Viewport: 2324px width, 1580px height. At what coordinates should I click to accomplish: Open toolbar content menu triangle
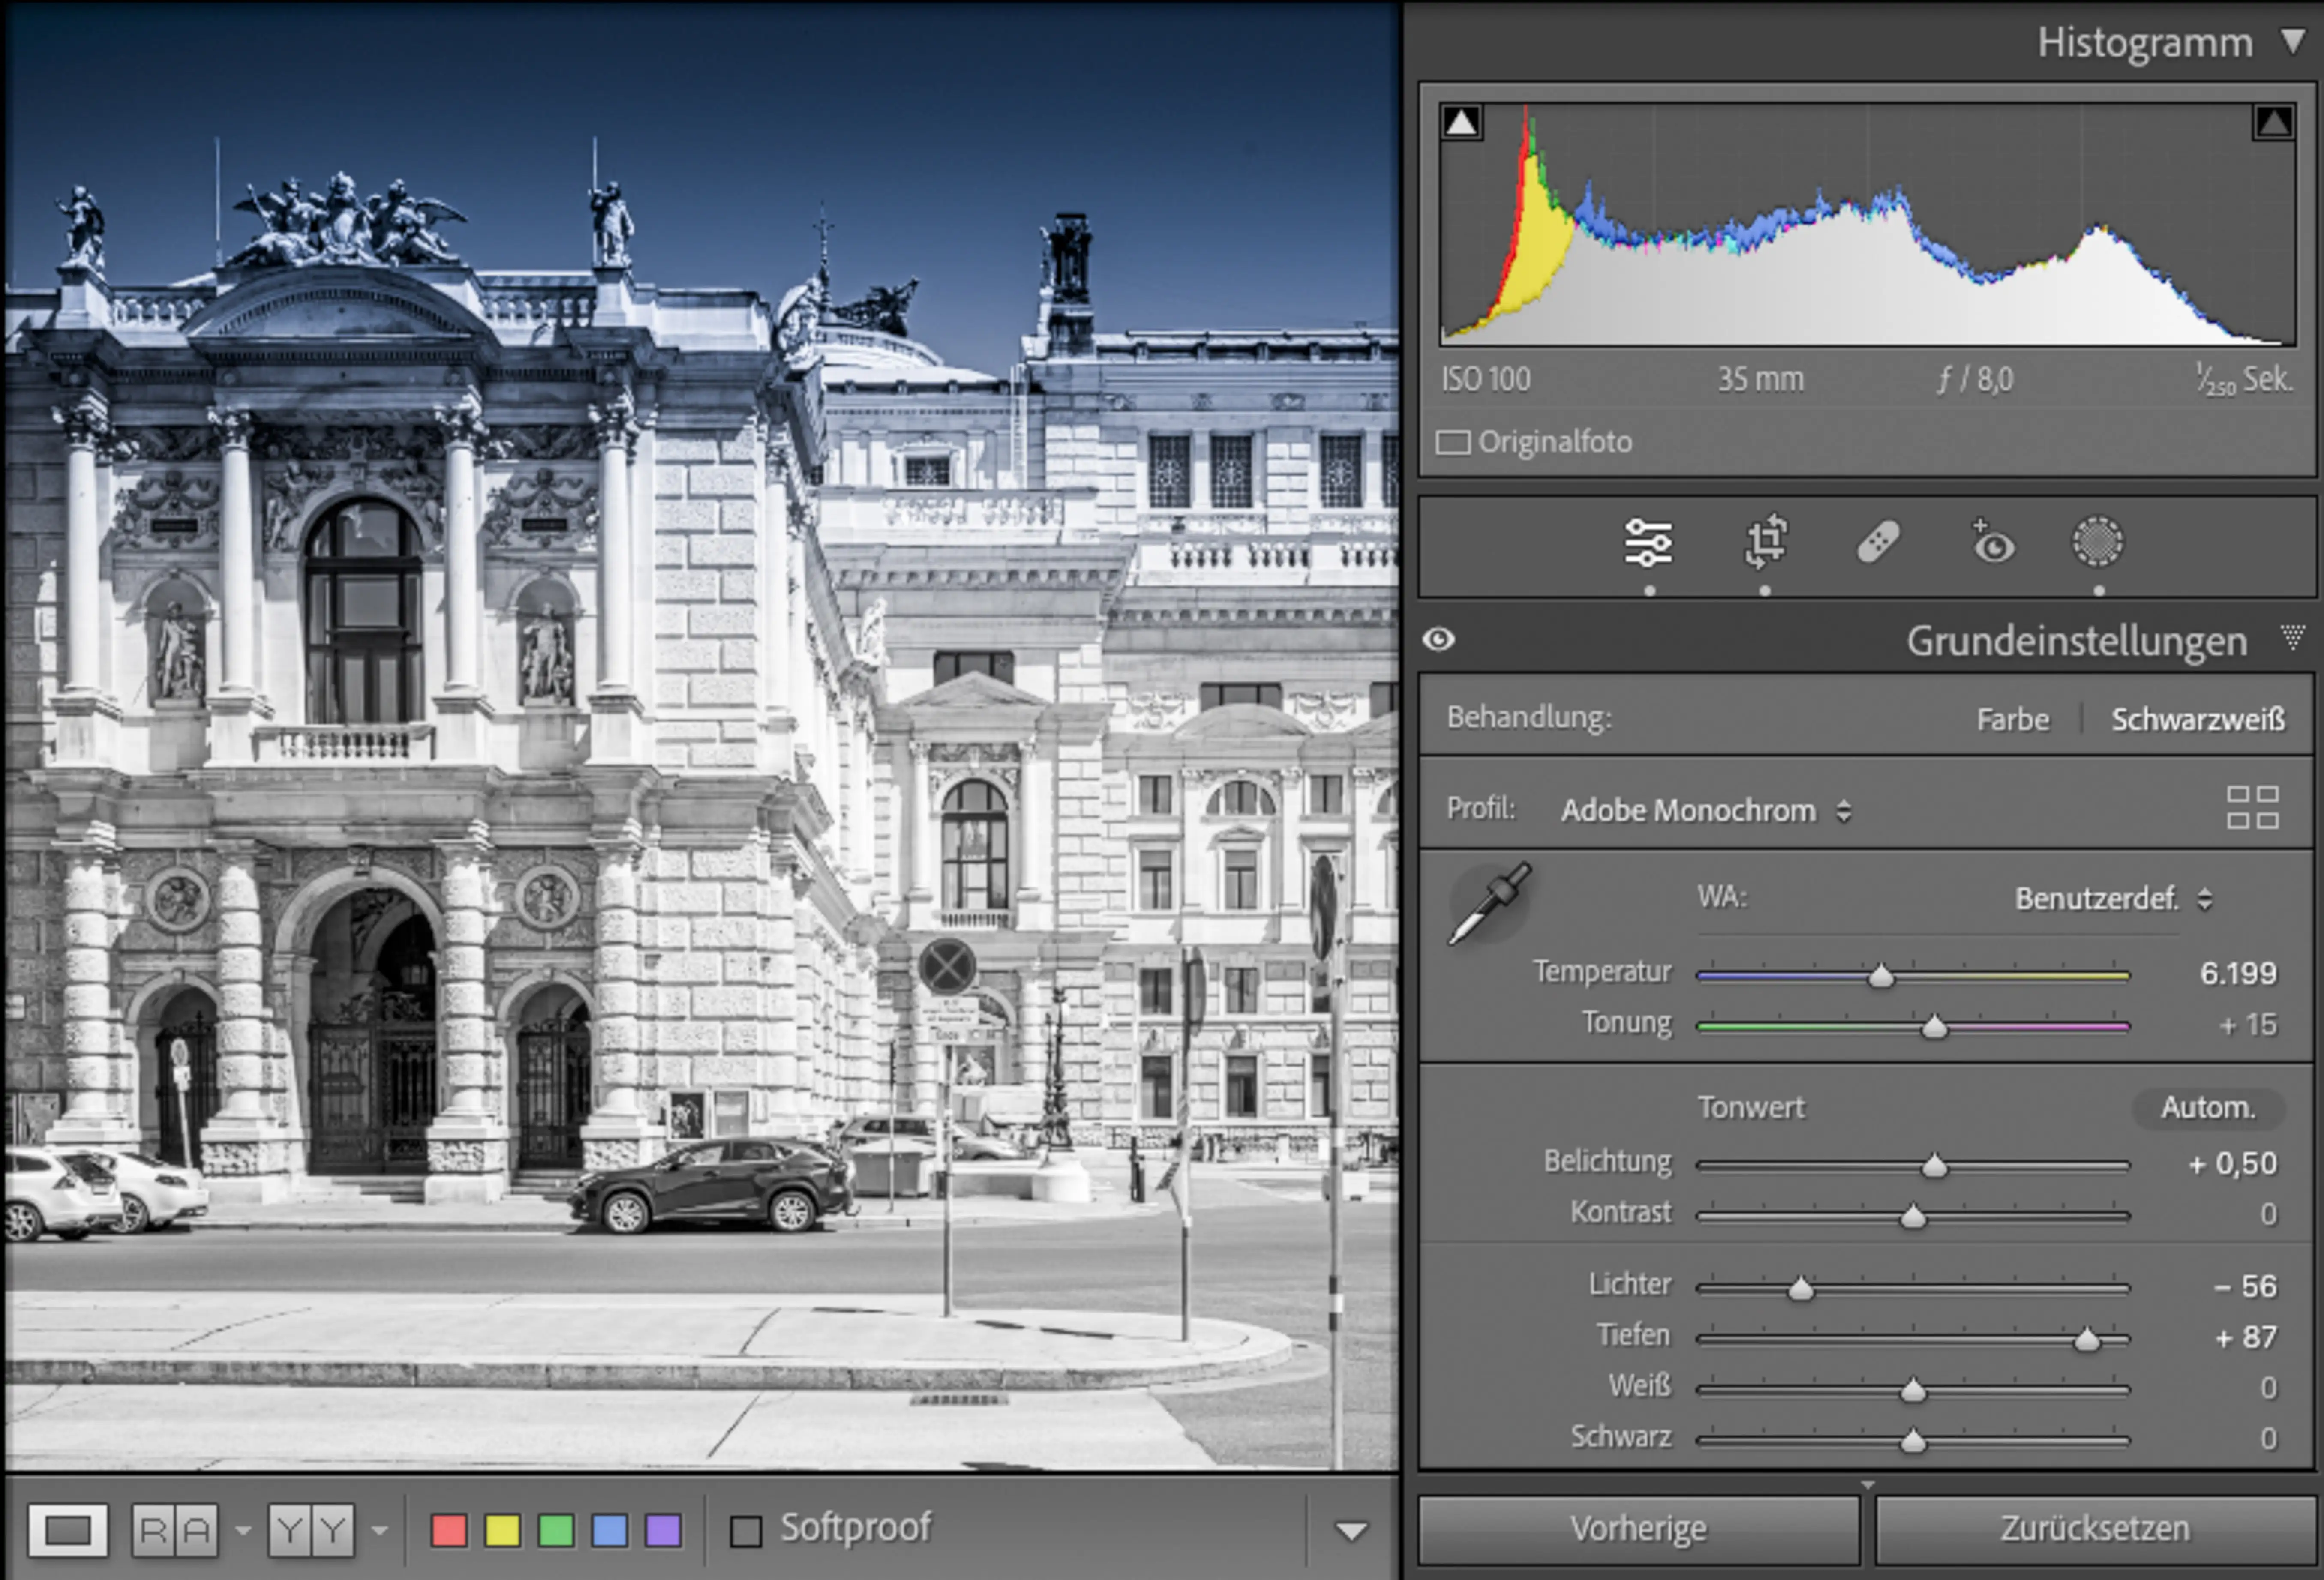click(1351, 1531)
